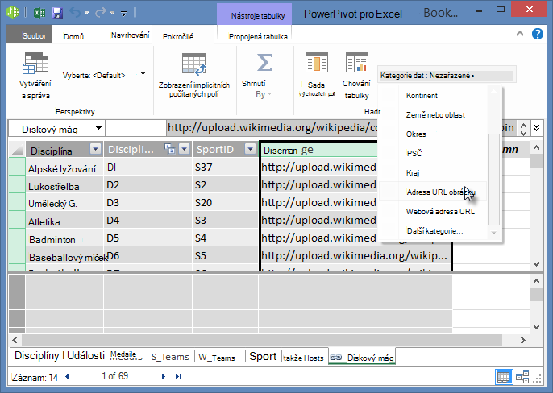
Task: Toggle Zobrazení implicitních počítaných polí
Action: (194, 75)
